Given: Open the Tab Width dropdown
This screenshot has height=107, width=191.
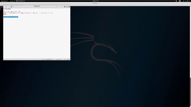Looking at the screenshot, I should click(49, 59).
